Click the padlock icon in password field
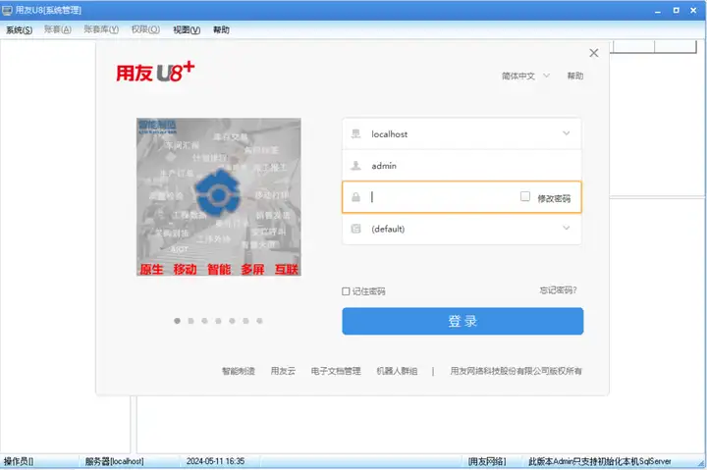Screen dimensions: 707x470 coord(355,197)
